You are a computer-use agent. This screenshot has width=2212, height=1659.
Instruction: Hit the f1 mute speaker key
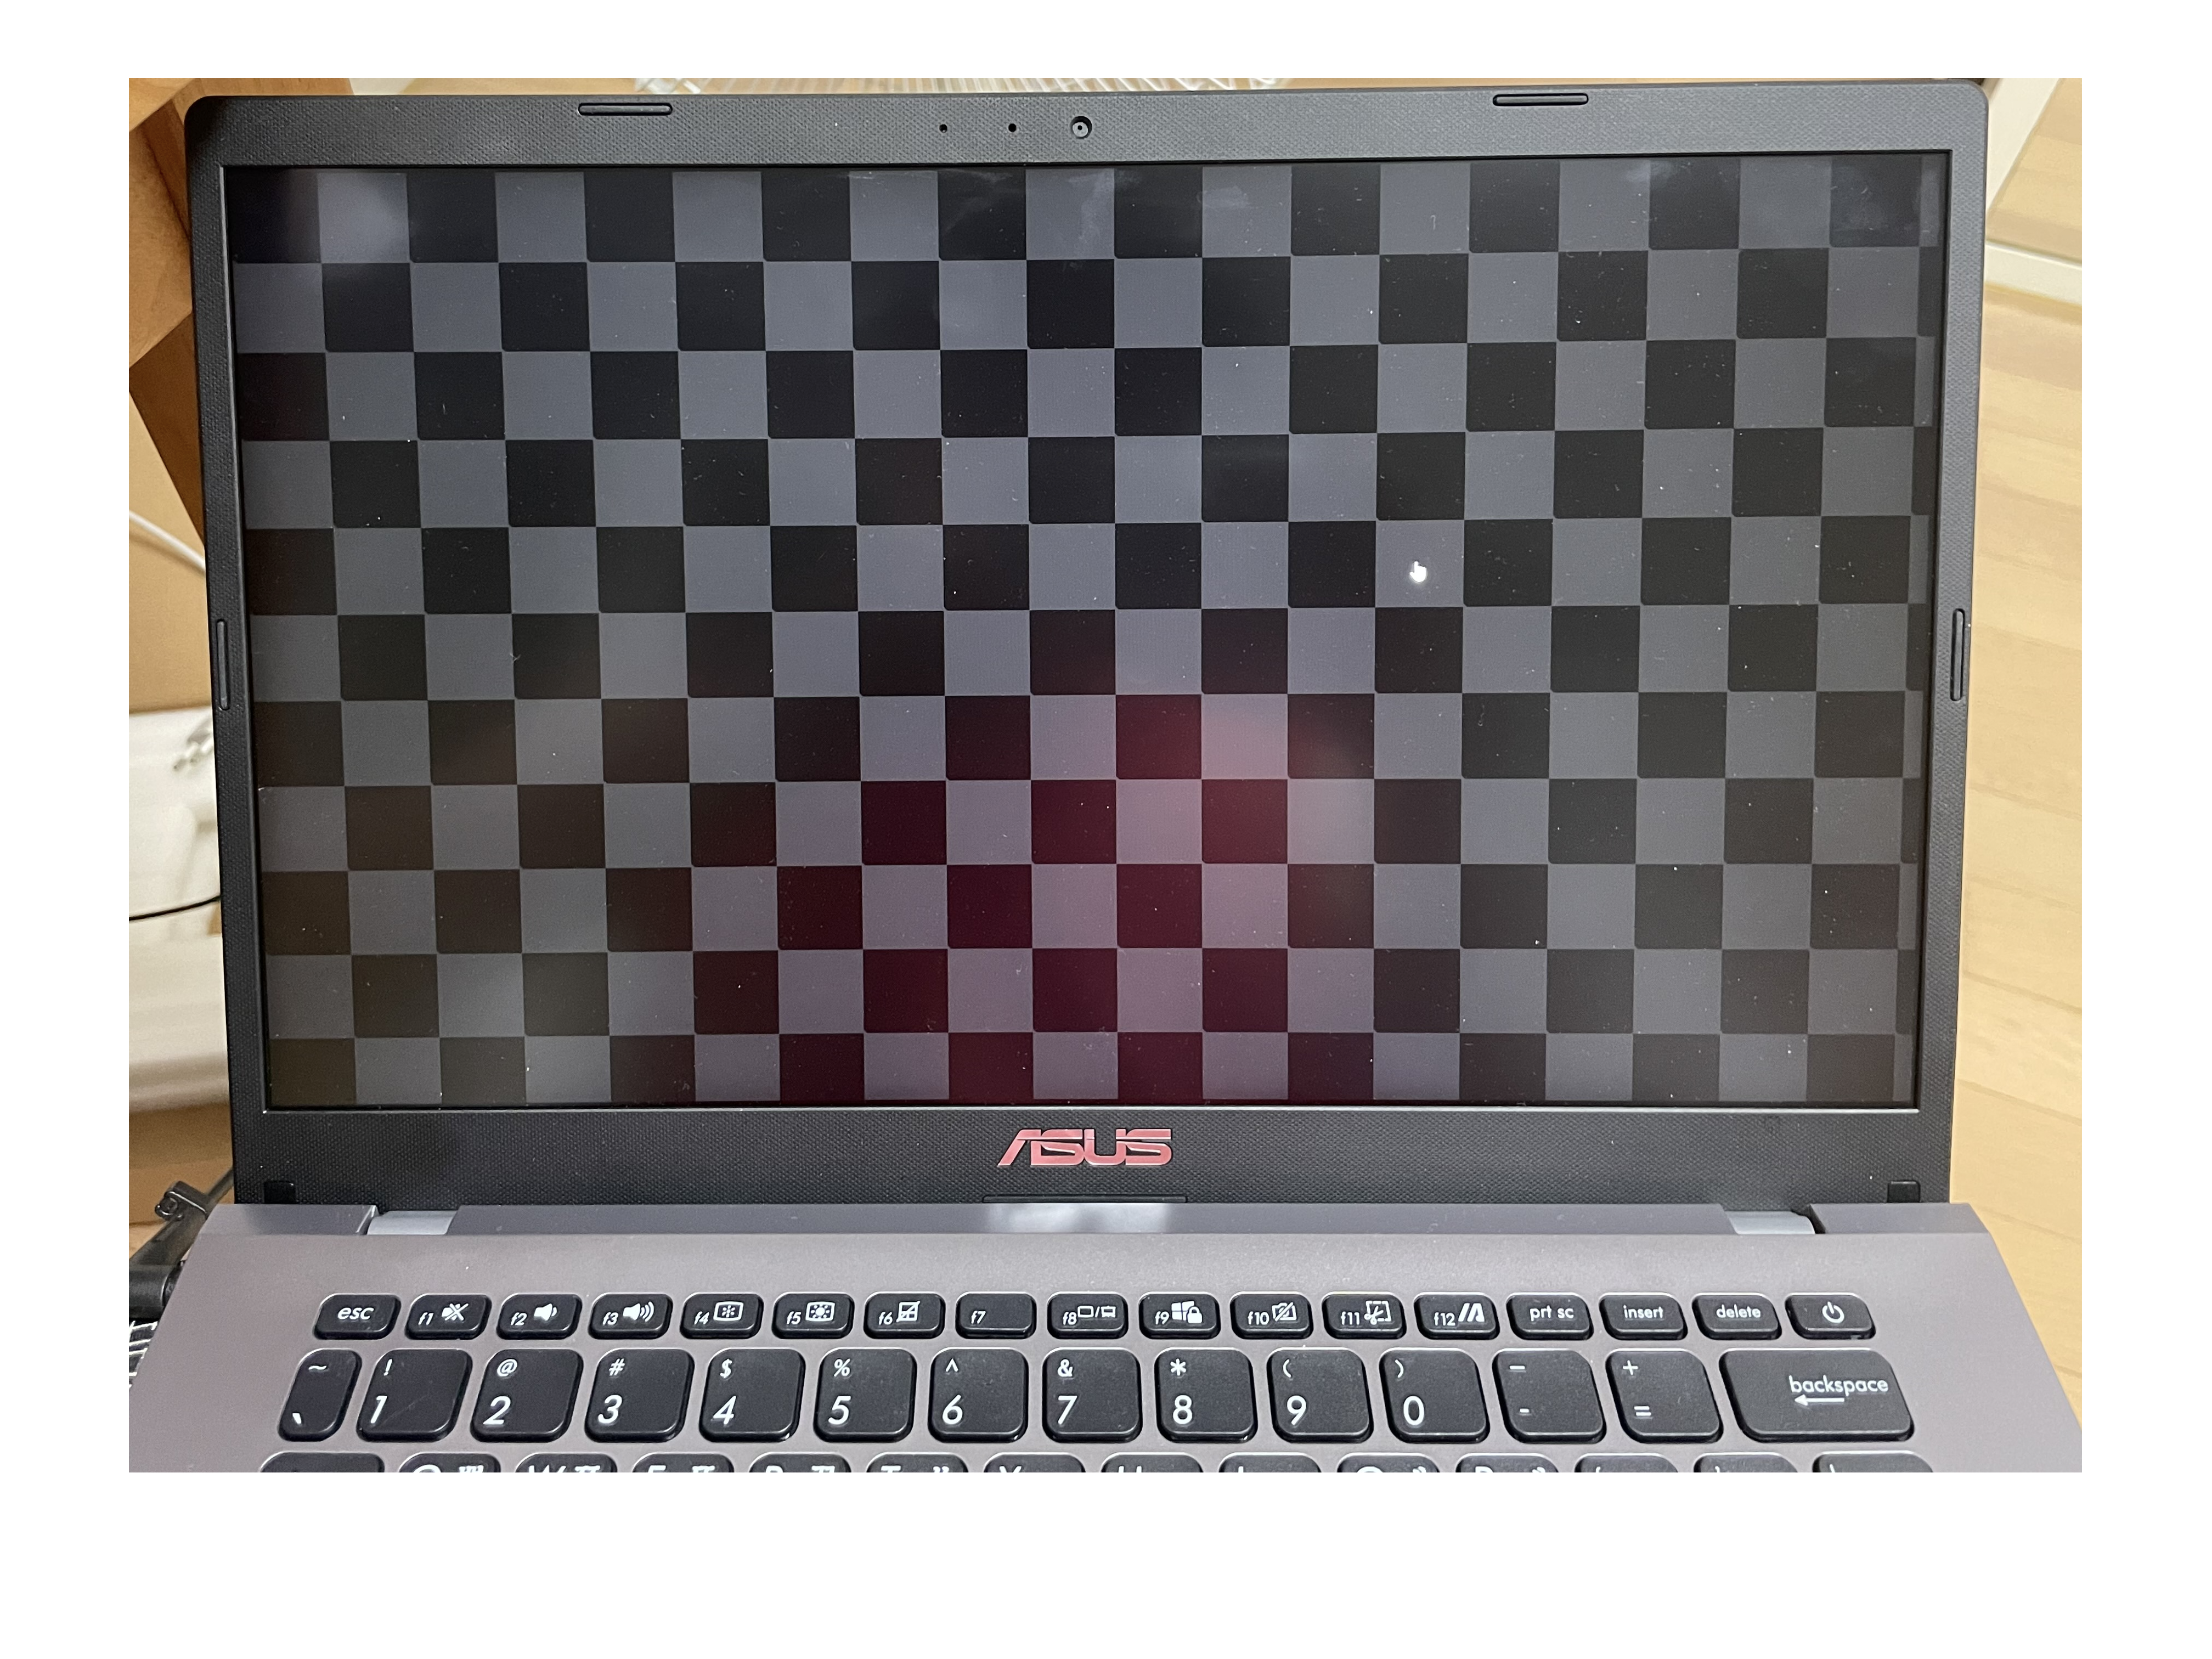[448, 1316]
